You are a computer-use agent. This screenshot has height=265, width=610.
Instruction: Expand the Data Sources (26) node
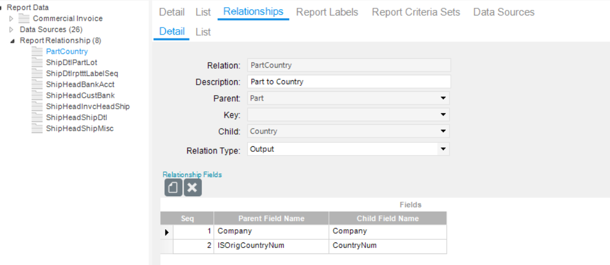pyautogui.click(x=11, y=30)
